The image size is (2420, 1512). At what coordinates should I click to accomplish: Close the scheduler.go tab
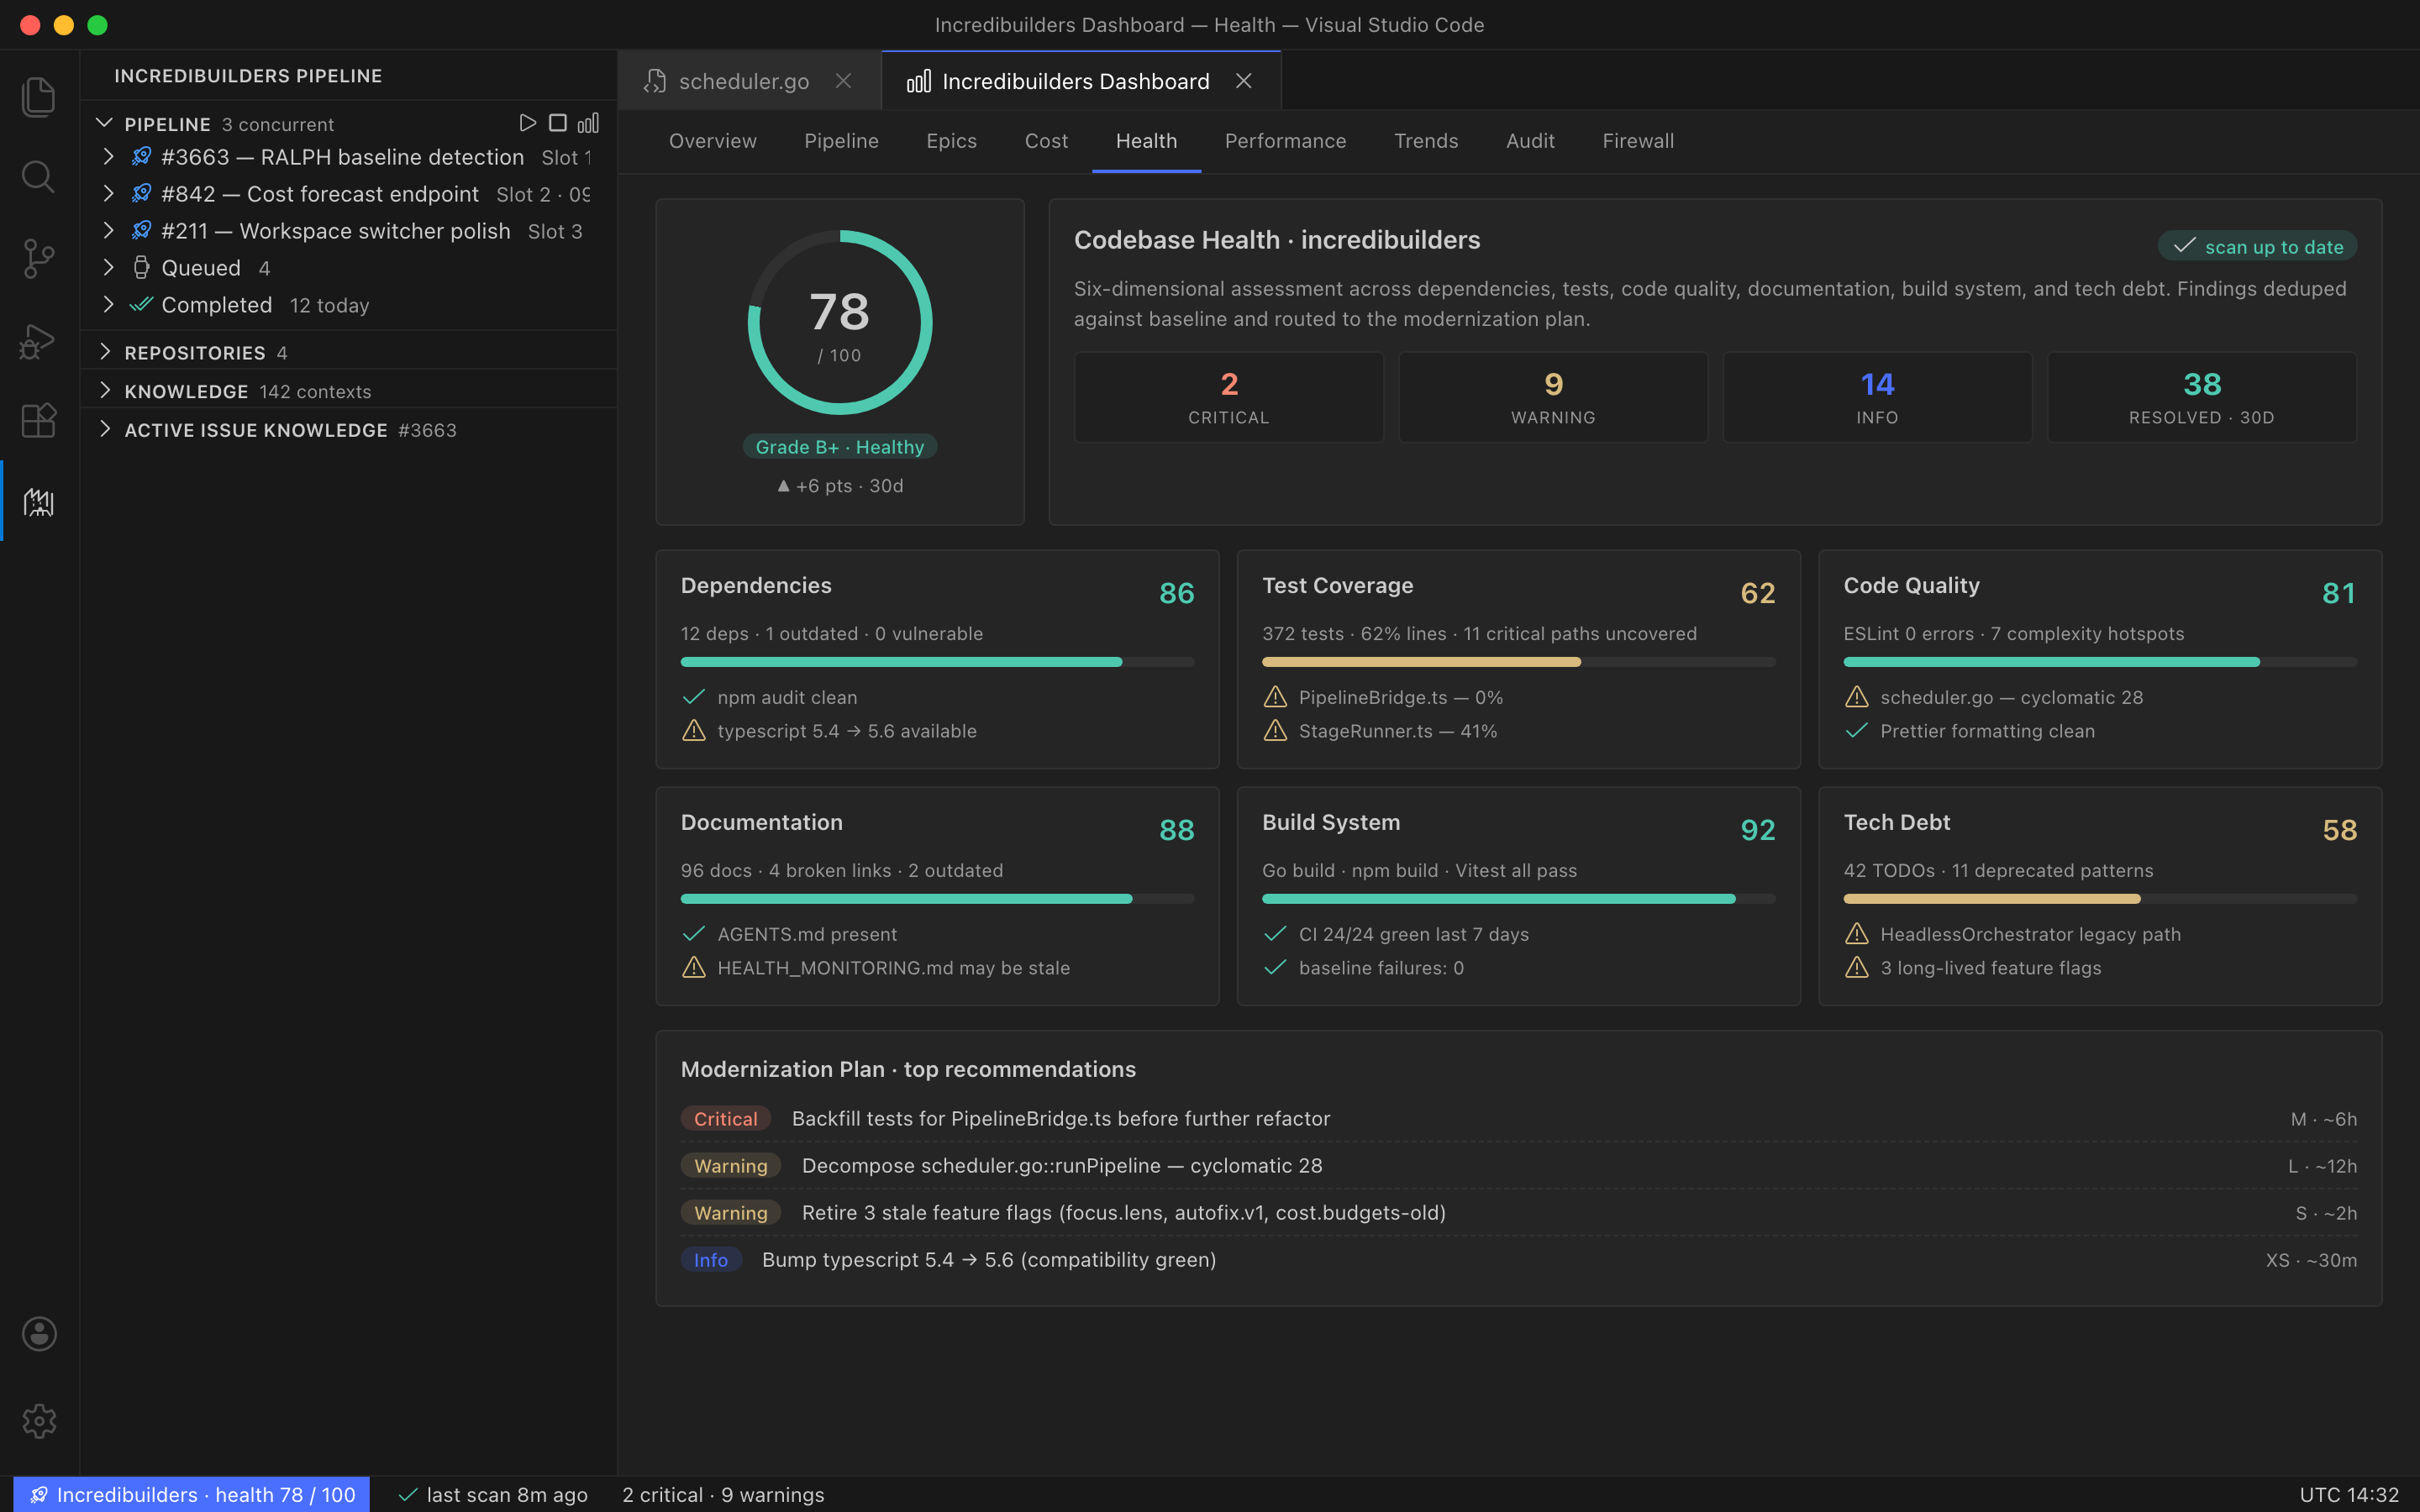pos(843,81)
